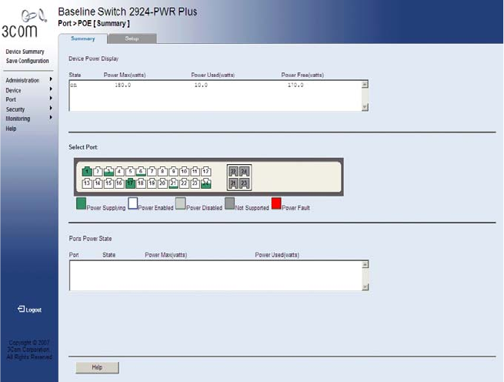Select port 19 on the switch panel
This screenshot has width=504, height=382.
click(x=152, y=183)
